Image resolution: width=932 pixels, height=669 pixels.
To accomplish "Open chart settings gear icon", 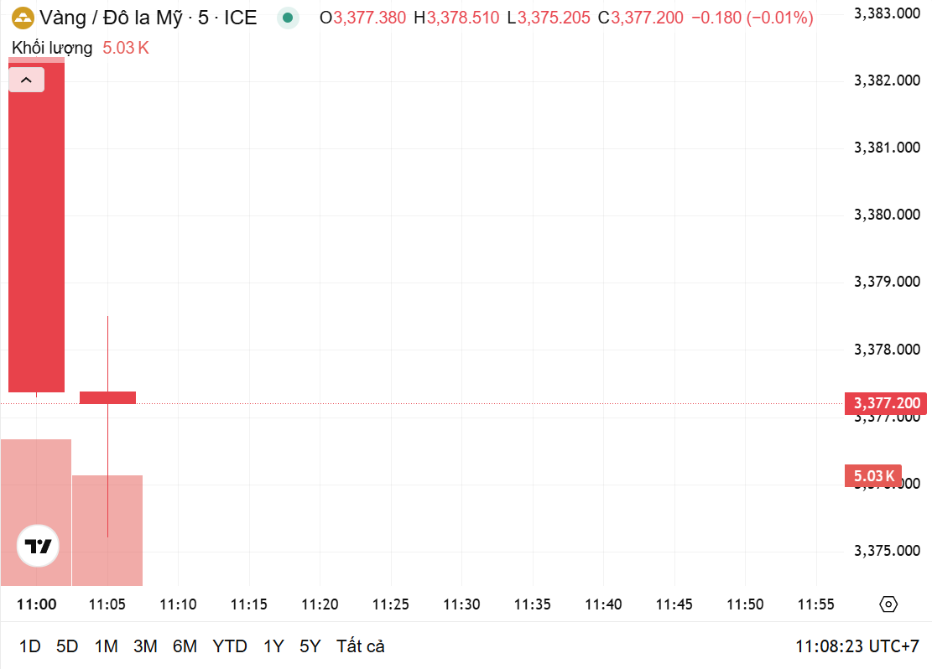I will coord(888,604).
